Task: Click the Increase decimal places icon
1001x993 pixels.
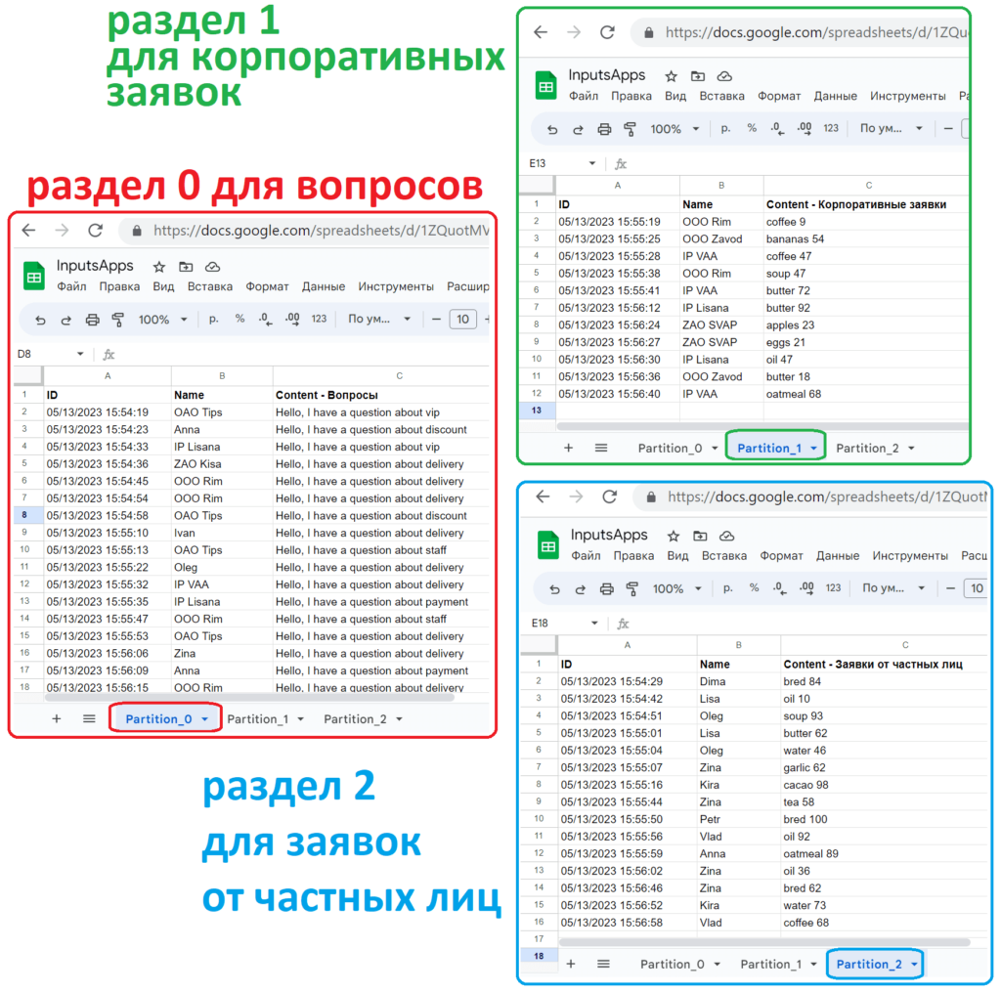Action: (293, 320)
